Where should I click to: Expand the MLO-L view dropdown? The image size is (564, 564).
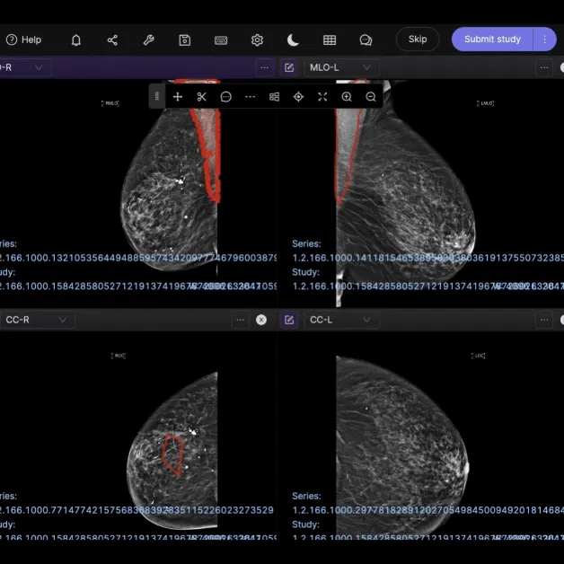[x=367, y=67]
